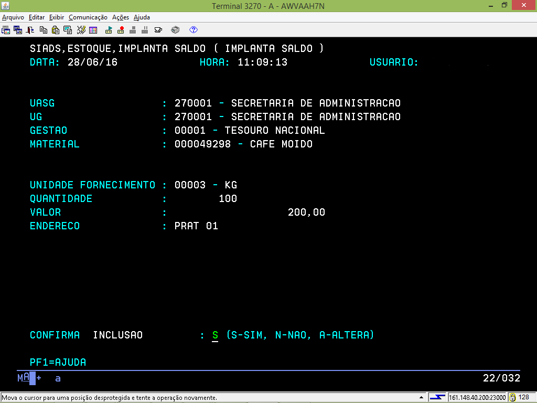
Task: Click the QUANTIDADE value 100
Action: tap(228, 199)
